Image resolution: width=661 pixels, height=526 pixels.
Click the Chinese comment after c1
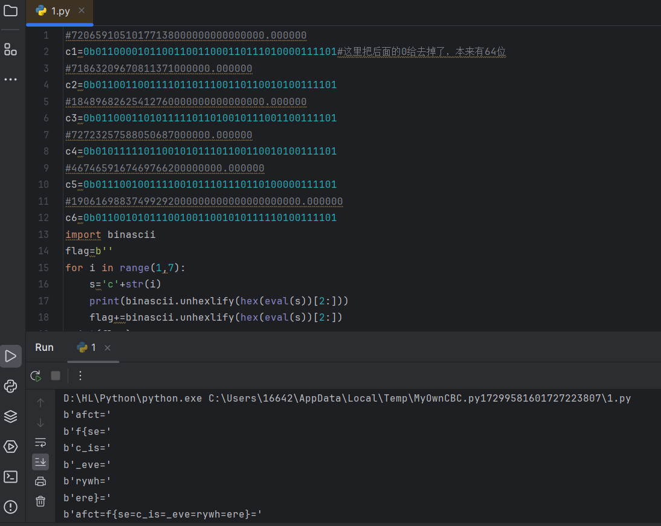click(x=422, y=51)
